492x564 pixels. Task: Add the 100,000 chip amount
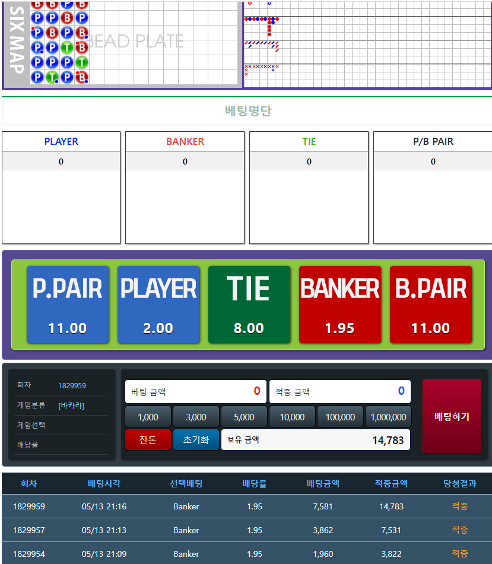[x=340, y=417]
